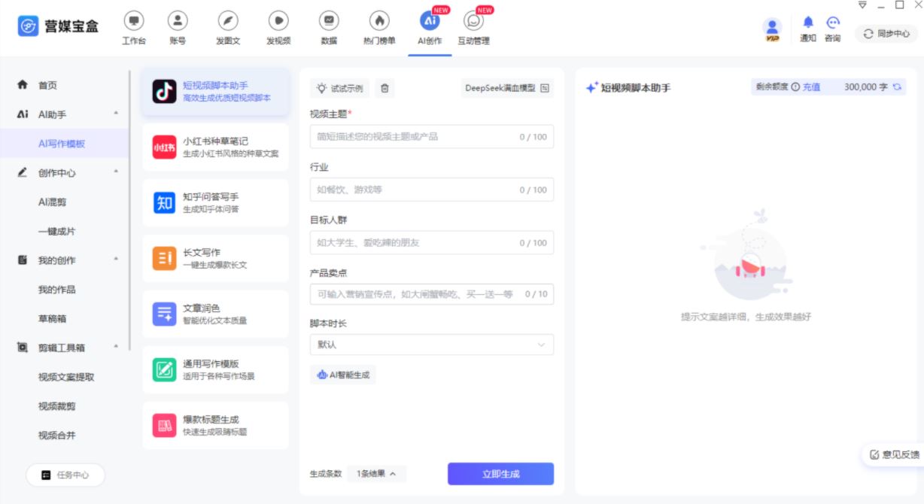Click the 咨询 support icon
Screen dimensions: 924x504
(832, 23)
